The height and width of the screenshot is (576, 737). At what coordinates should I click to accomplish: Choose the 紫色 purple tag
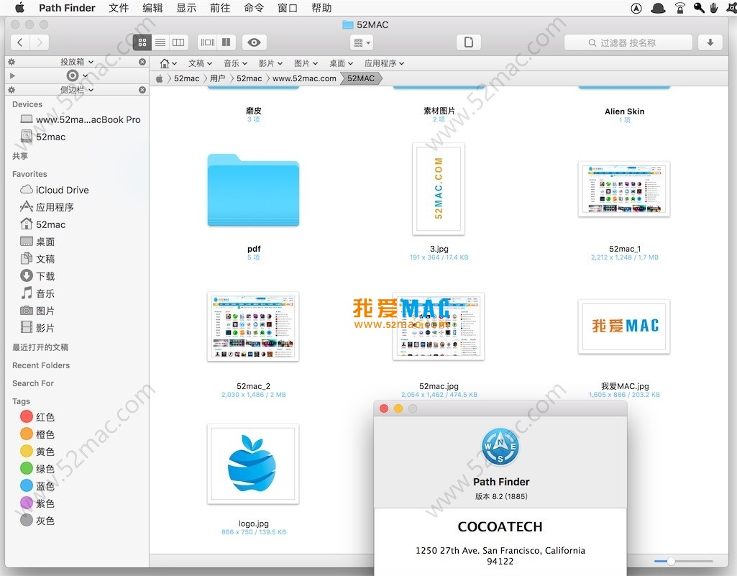click(37, 503)
